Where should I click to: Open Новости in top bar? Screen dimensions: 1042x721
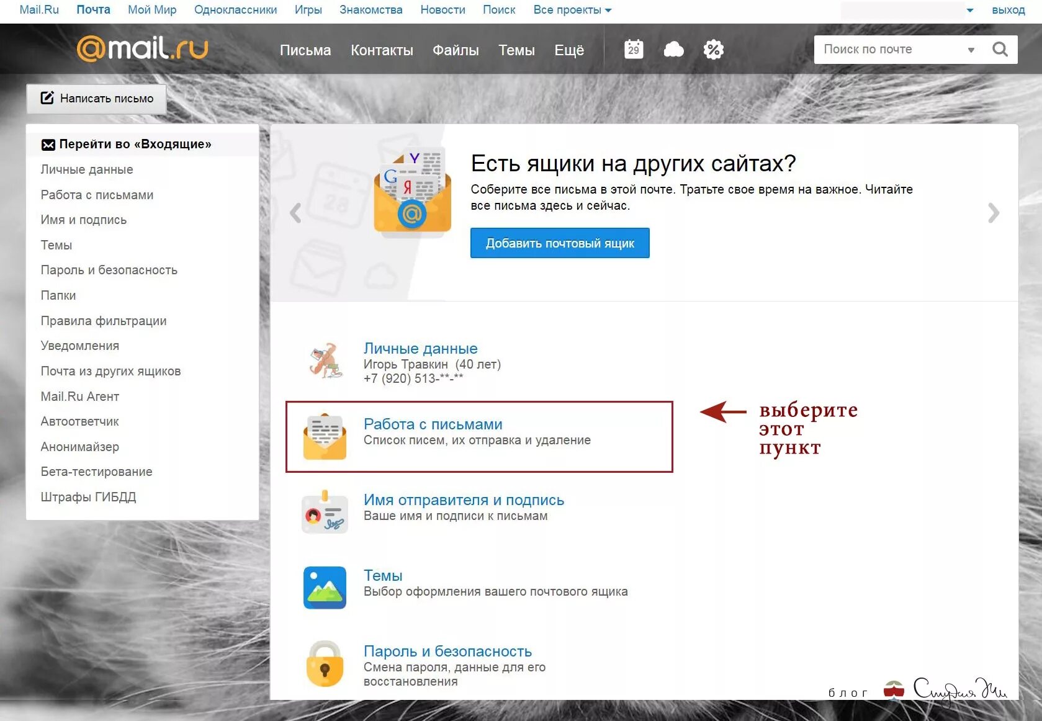coord(442,10)
